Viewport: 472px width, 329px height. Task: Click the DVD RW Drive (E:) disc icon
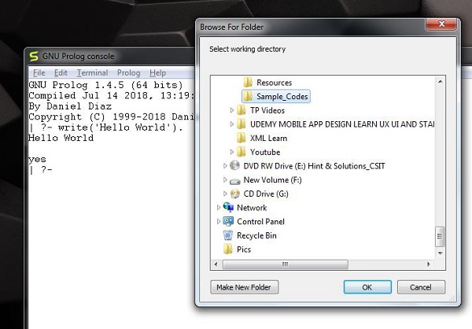pos(234,165)
